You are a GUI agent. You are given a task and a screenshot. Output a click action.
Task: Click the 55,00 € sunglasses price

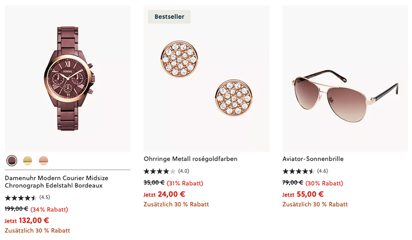310,194
